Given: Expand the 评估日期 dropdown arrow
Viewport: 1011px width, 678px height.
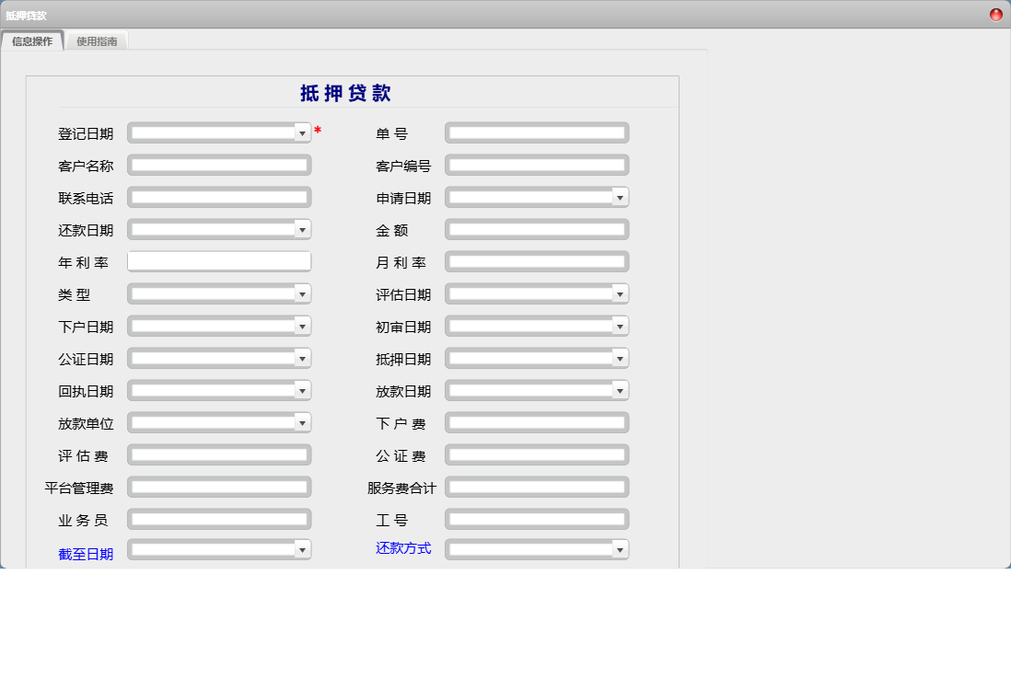Looking at the screenshot, I should click(x=620, y=294).
